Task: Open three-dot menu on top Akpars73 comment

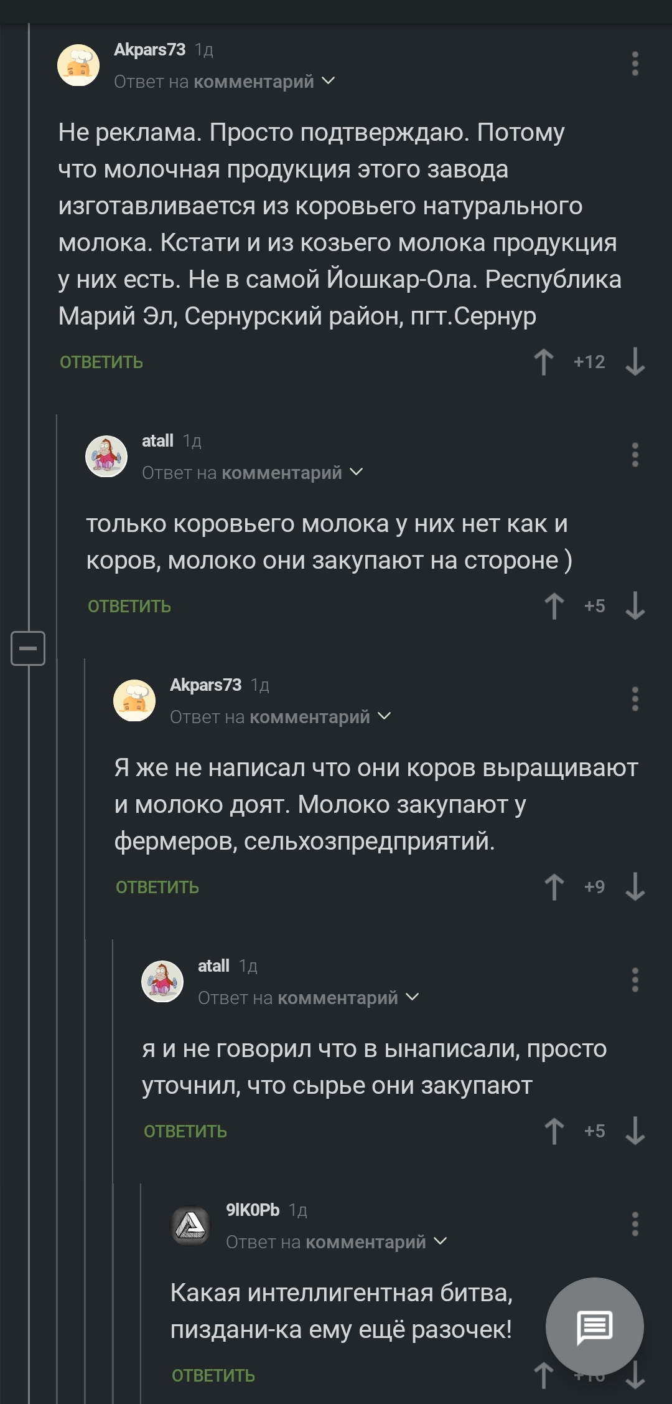Action: pyautogui.click(x=635, y=64)
